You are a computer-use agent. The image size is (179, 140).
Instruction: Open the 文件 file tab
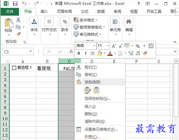click(x=10, y=11)
